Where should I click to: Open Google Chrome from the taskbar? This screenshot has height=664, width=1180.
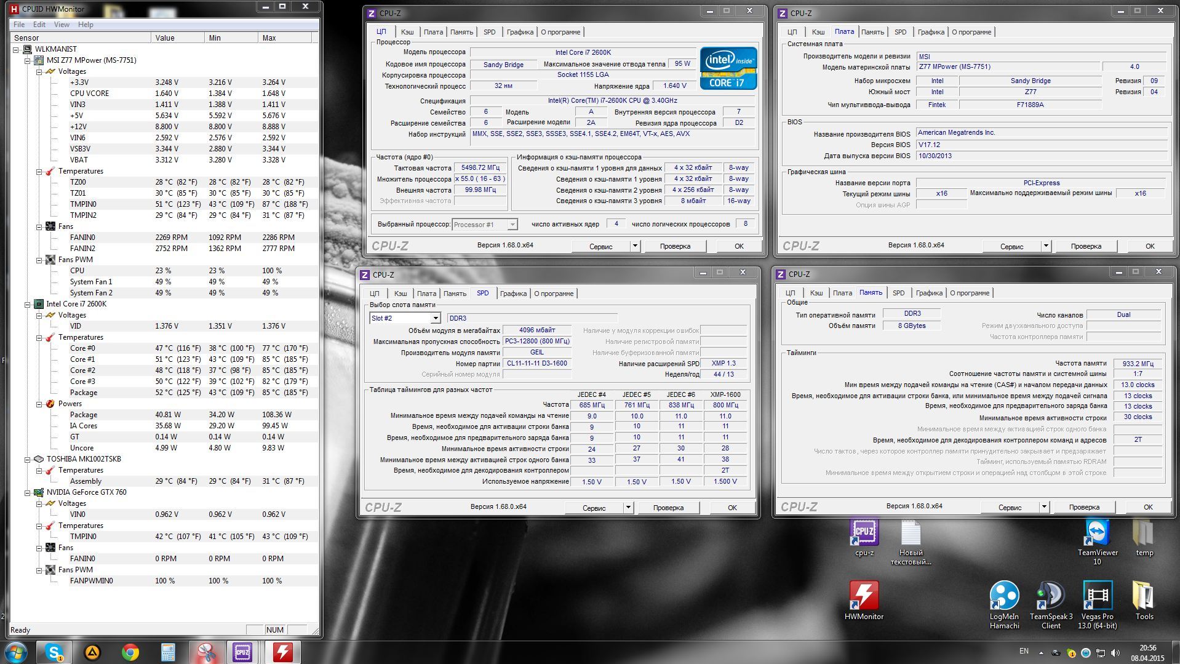point(130,652)
